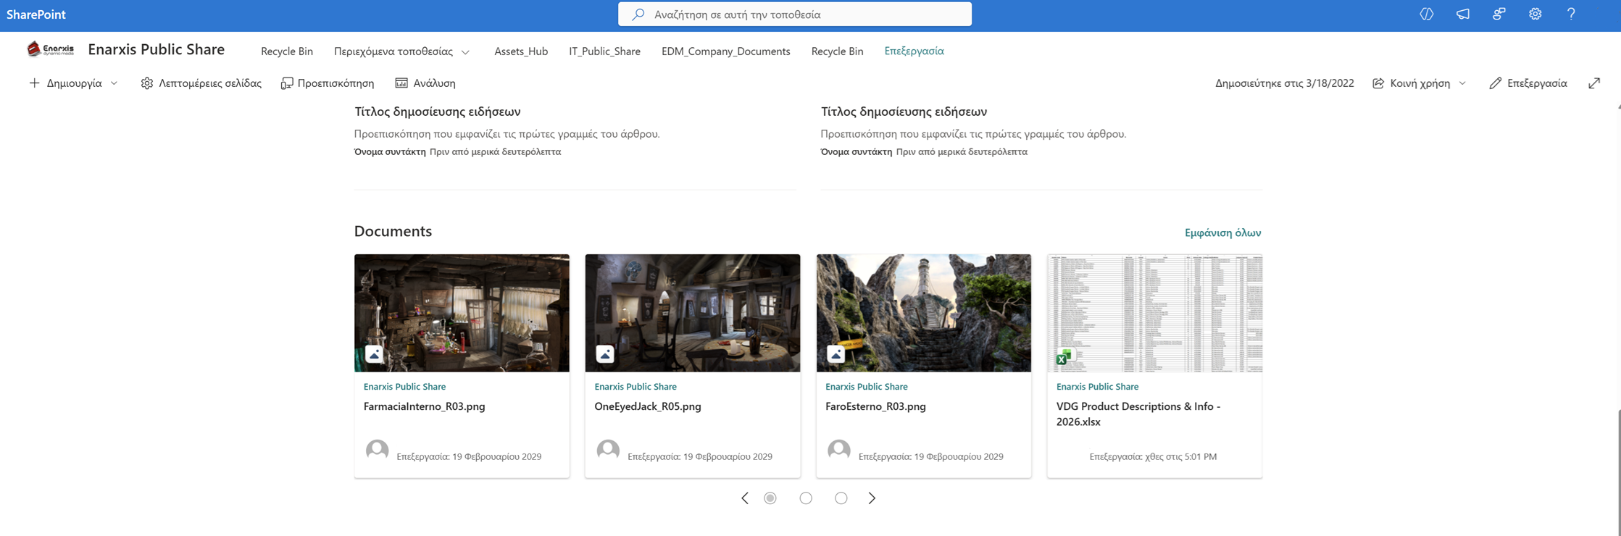The height and width of the screenshot is (536, 1621).
Task: Open the Ανάλυση analytics button
Action: pos(425,83)
